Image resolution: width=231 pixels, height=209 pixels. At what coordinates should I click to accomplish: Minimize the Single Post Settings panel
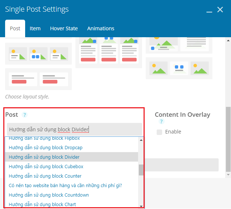[209, 10]
